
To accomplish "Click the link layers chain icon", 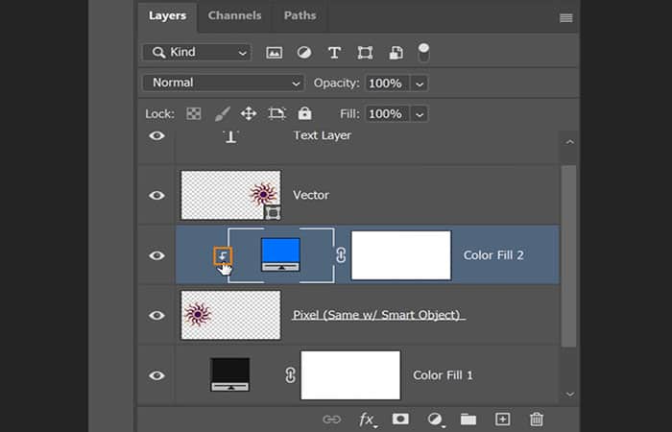I will (x=332, y=419).
